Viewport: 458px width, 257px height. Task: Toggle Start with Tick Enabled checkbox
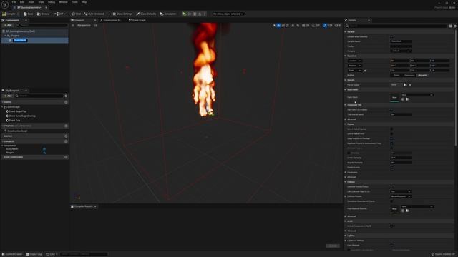(391, 109)
